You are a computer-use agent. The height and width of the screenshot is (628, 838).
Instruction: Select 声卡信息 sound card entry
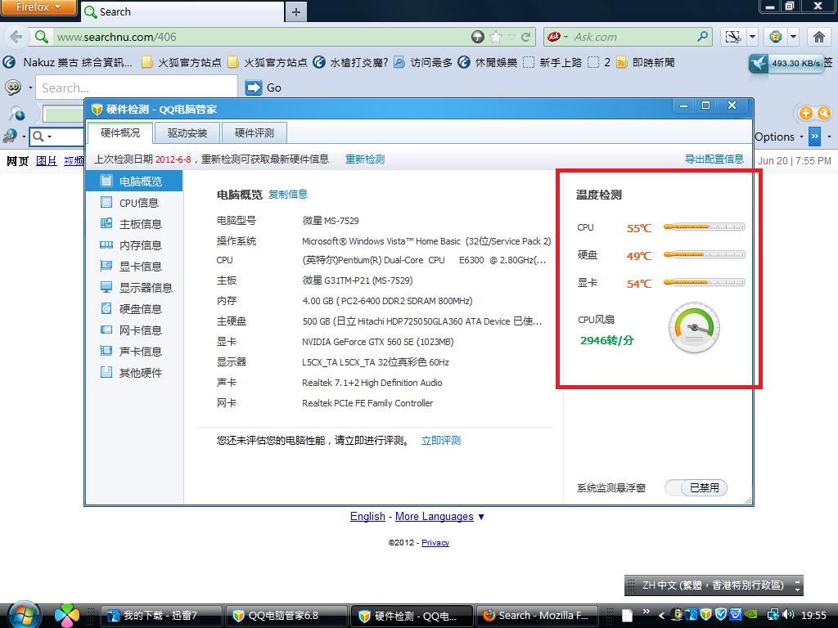pyautogui.click(x=140, y=352)
